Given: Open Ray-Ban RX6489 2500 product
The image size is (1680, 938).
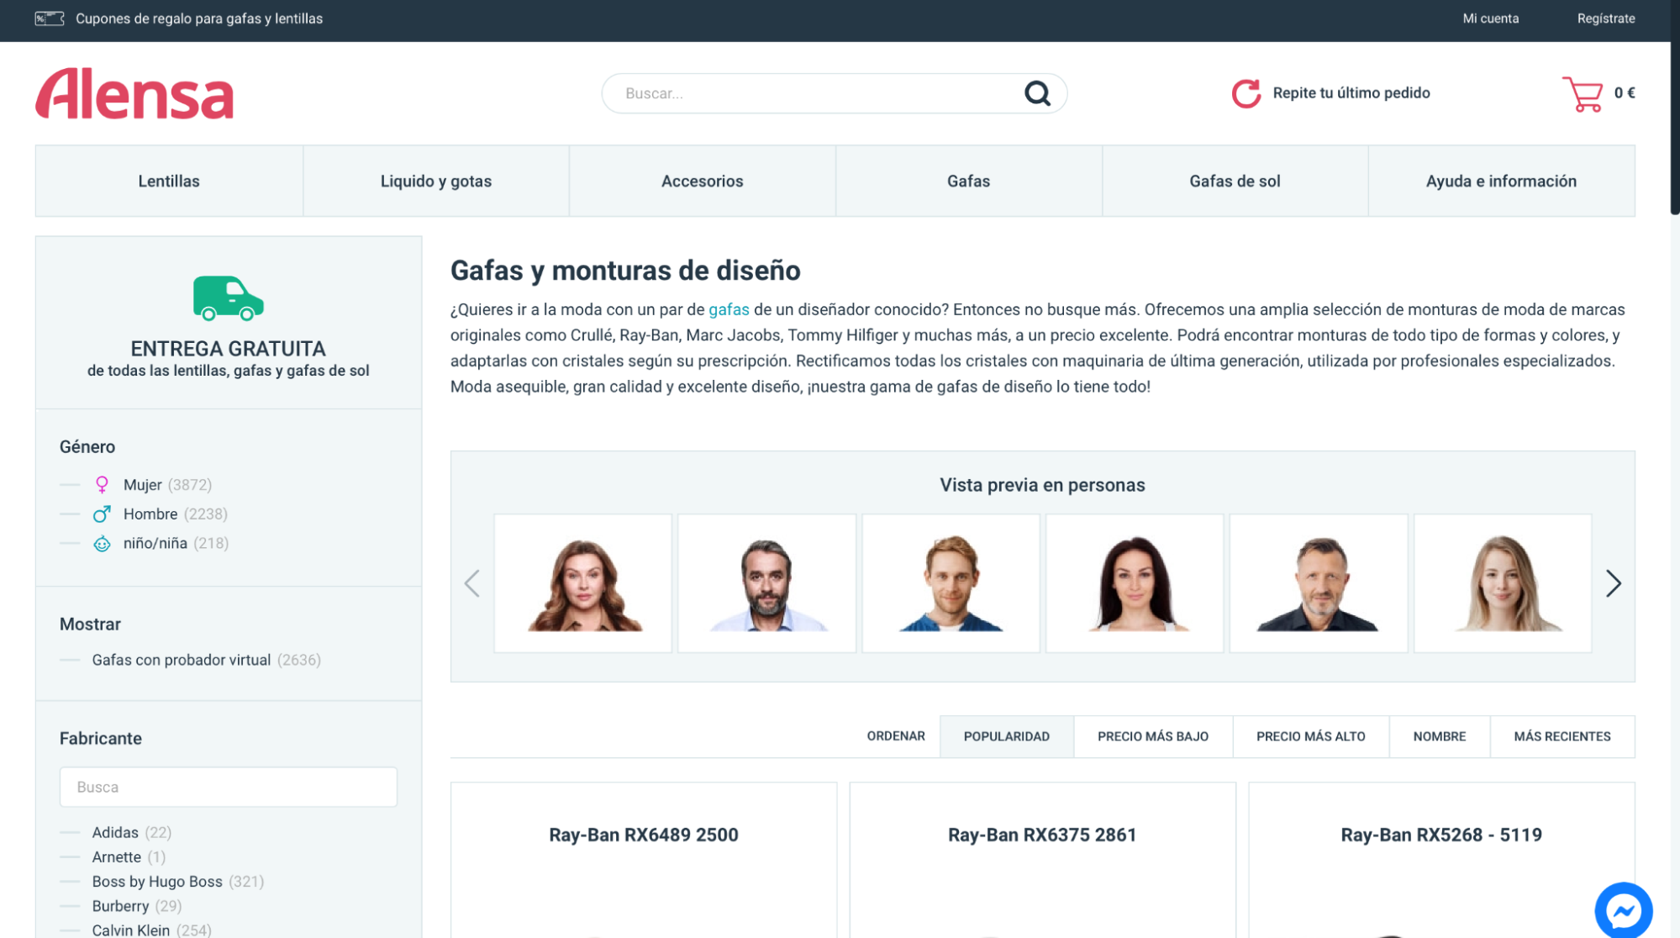Looking at the screenshot, I should (644, 835).
